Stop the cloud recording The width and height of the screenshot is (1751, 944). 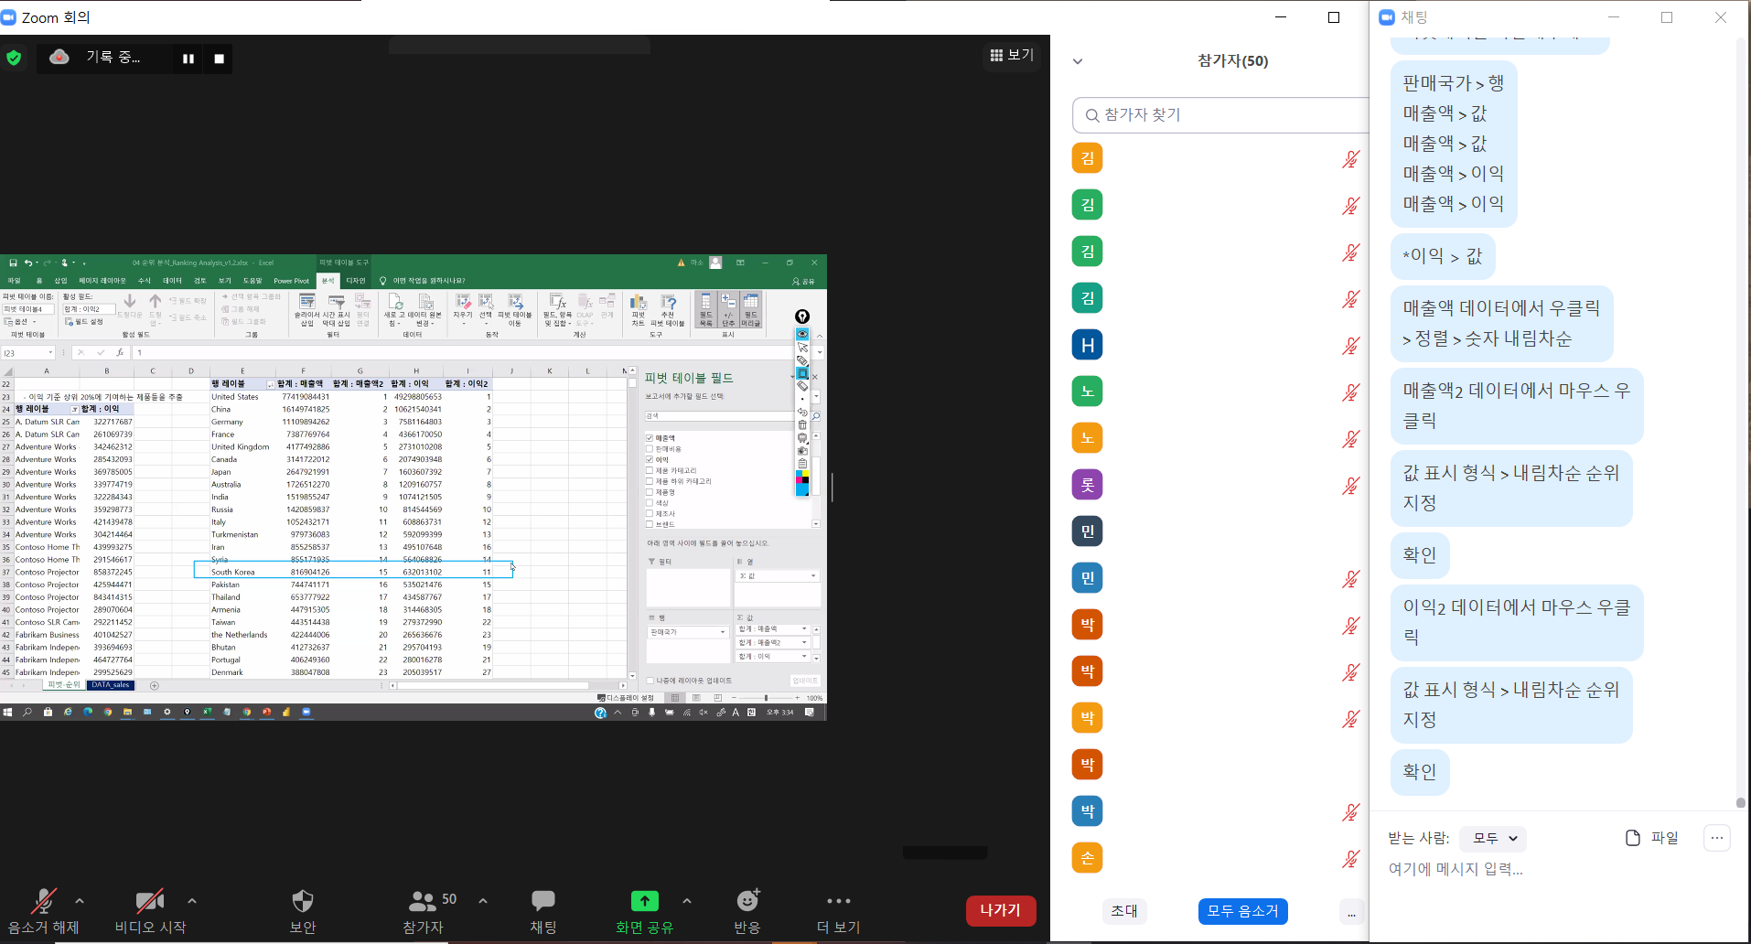(x=220, y=59)
